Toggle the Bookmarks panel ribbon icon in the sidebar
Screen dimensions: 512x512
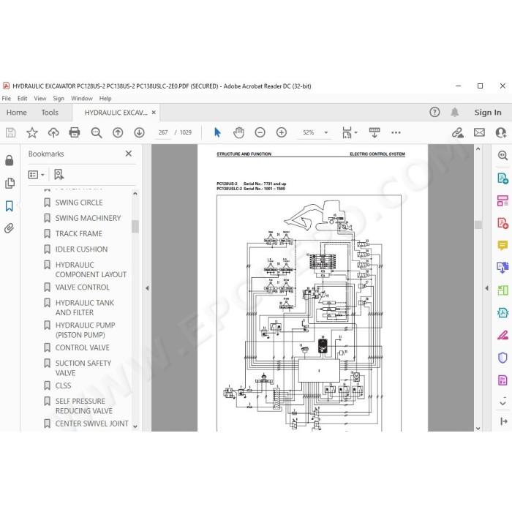10,206
